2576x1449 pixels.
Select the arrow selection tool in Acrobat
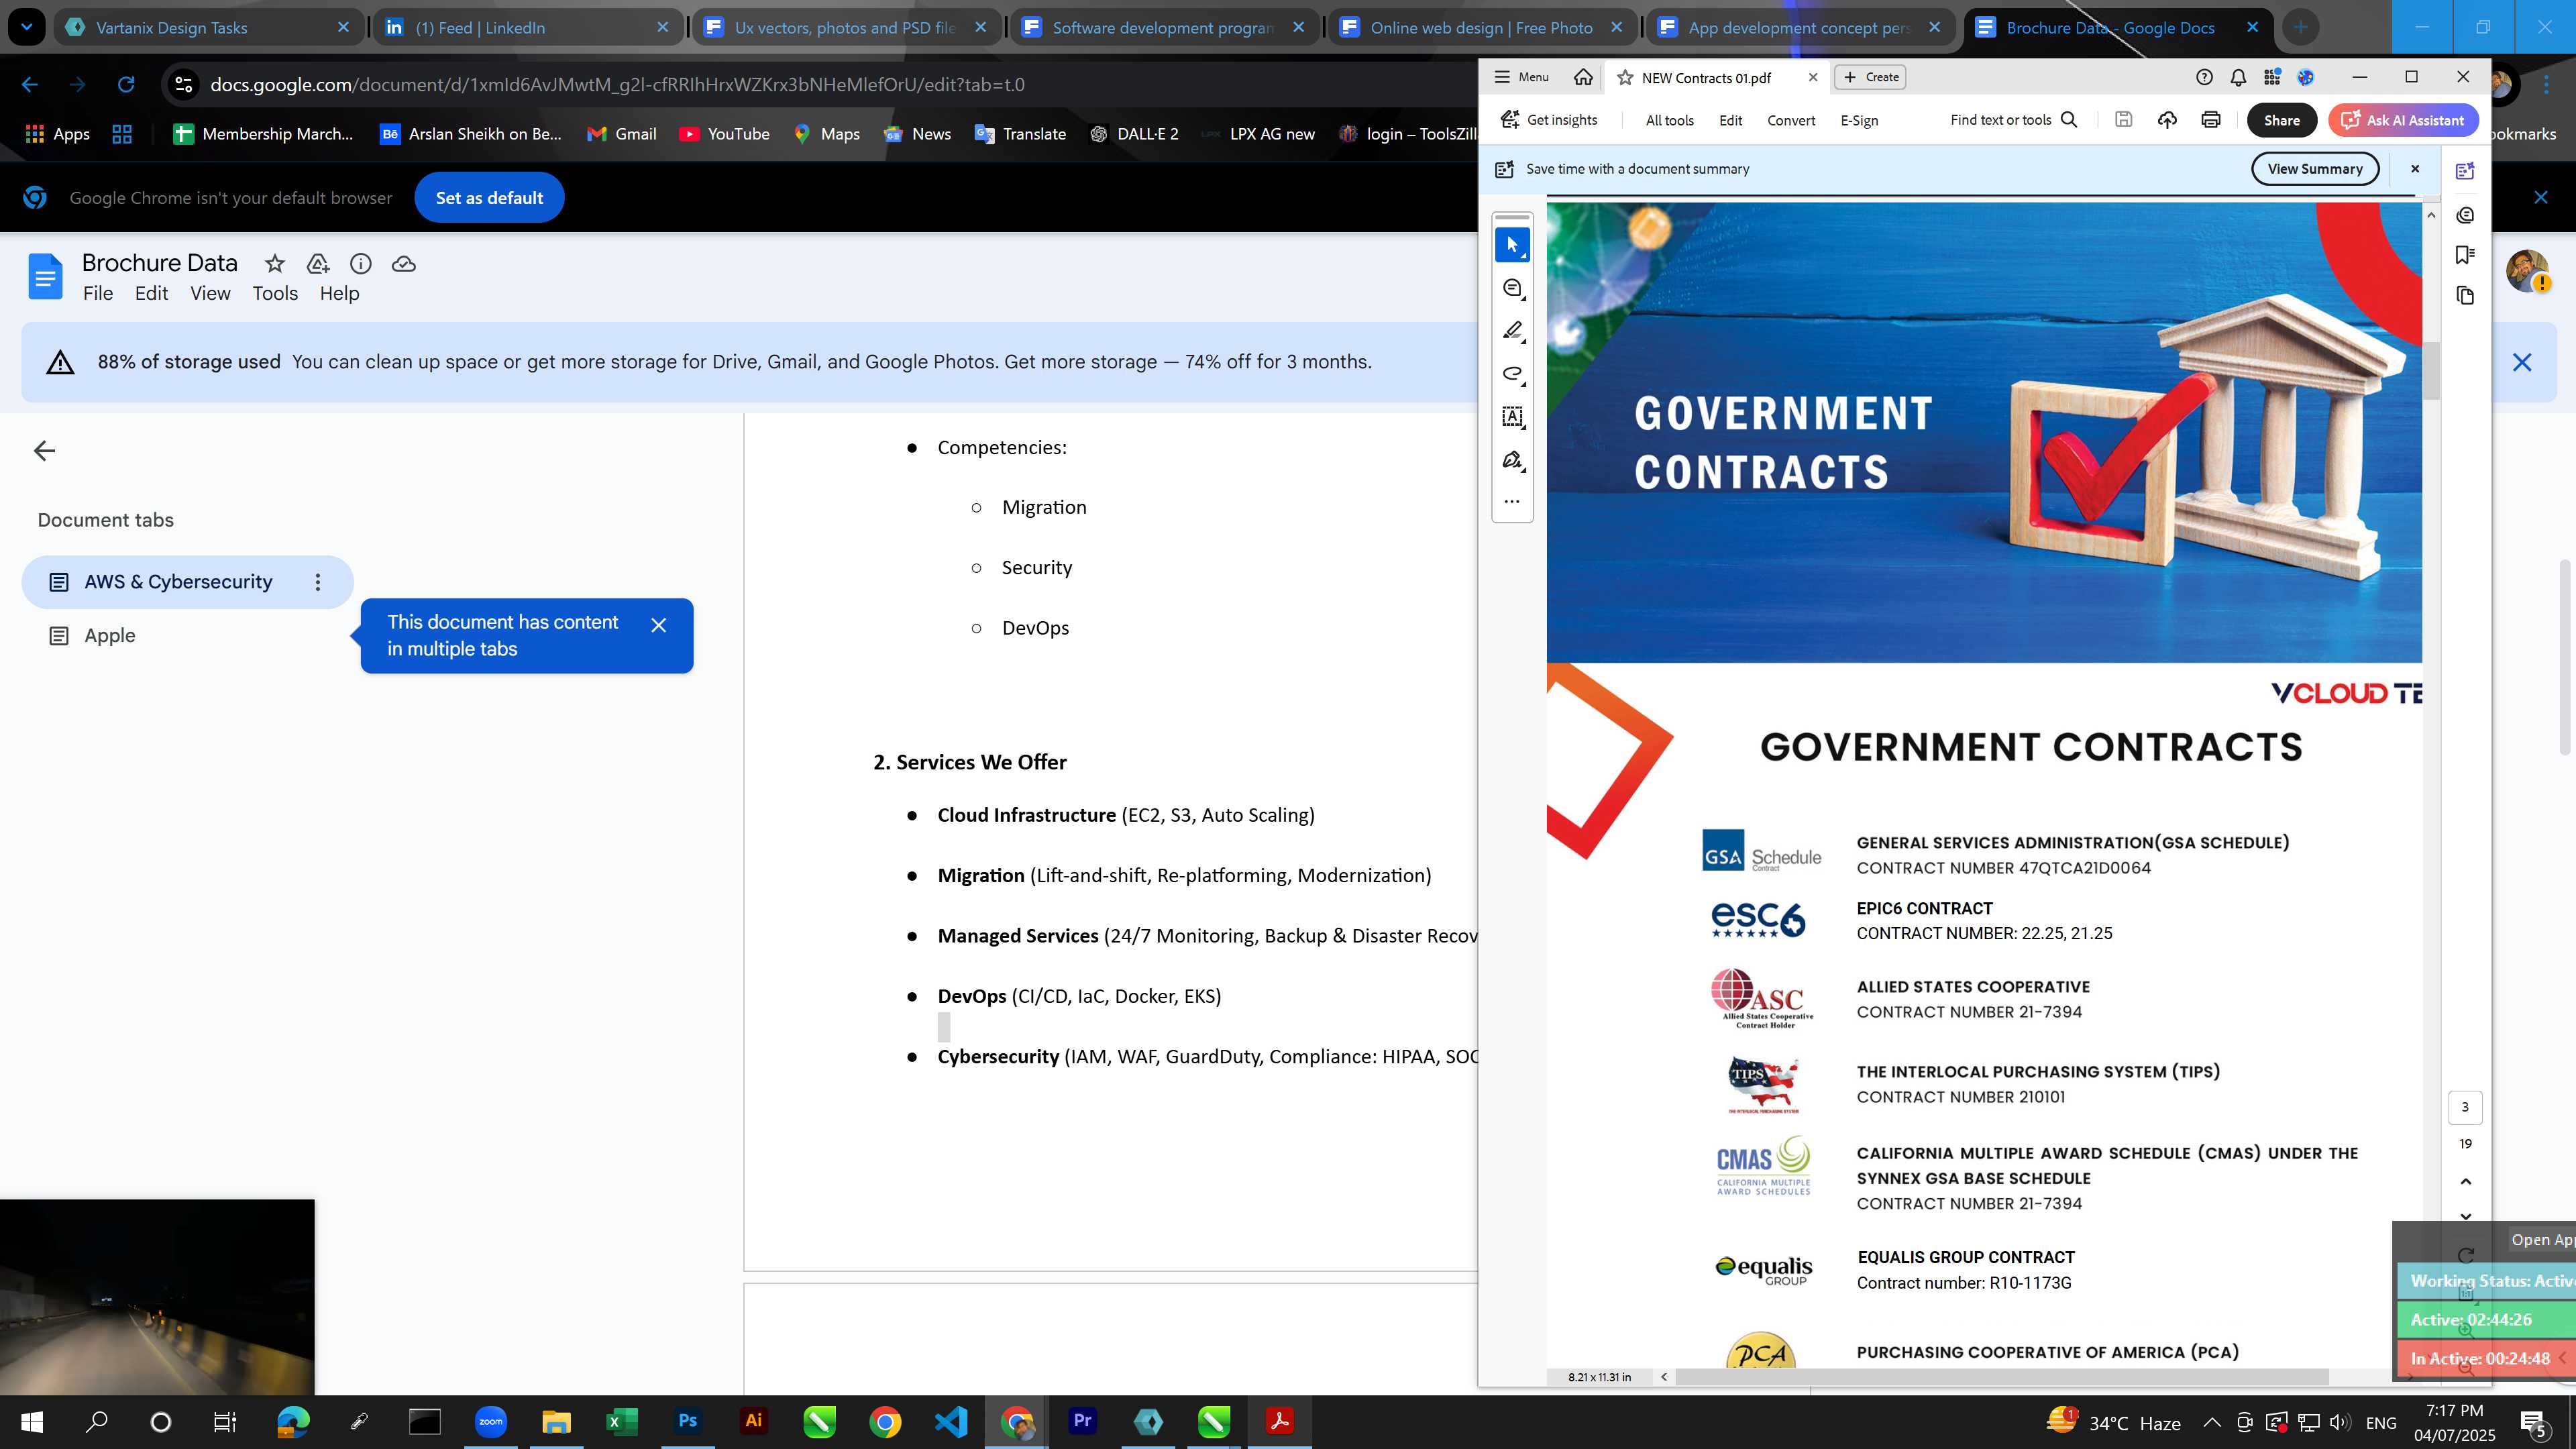pos(1512,245)
